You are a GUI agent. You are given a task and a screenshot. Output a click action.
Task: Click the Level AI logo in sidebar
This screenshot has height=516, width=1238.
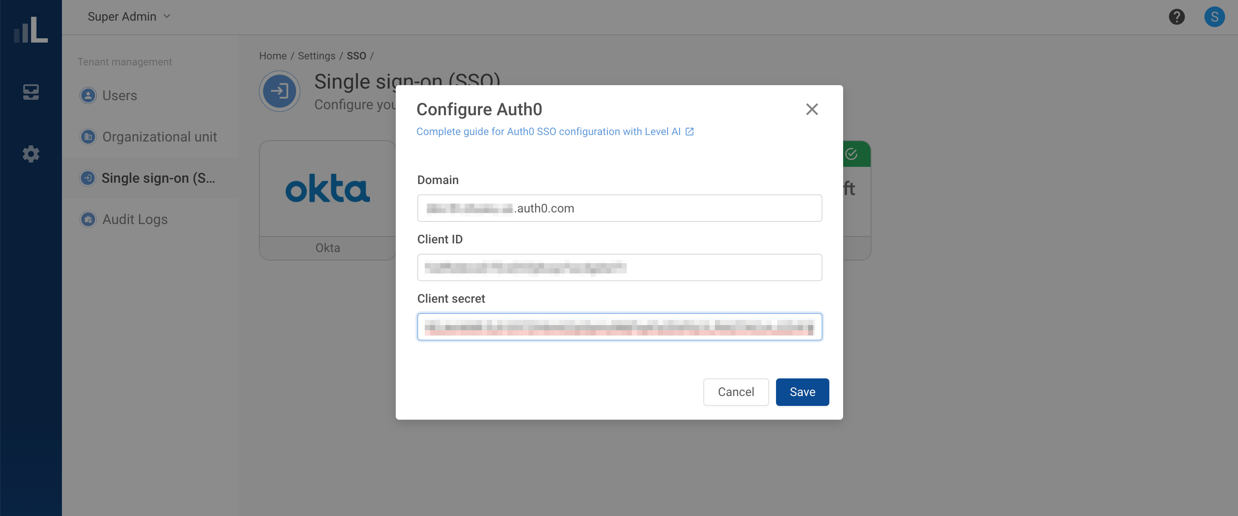pyautogui.click(x=31, y=30)
